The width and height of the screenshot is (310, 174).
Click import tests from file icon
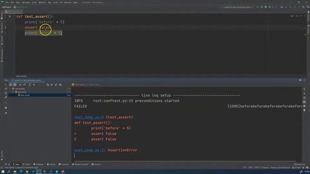pyautogui.click(x=52, y=85)
